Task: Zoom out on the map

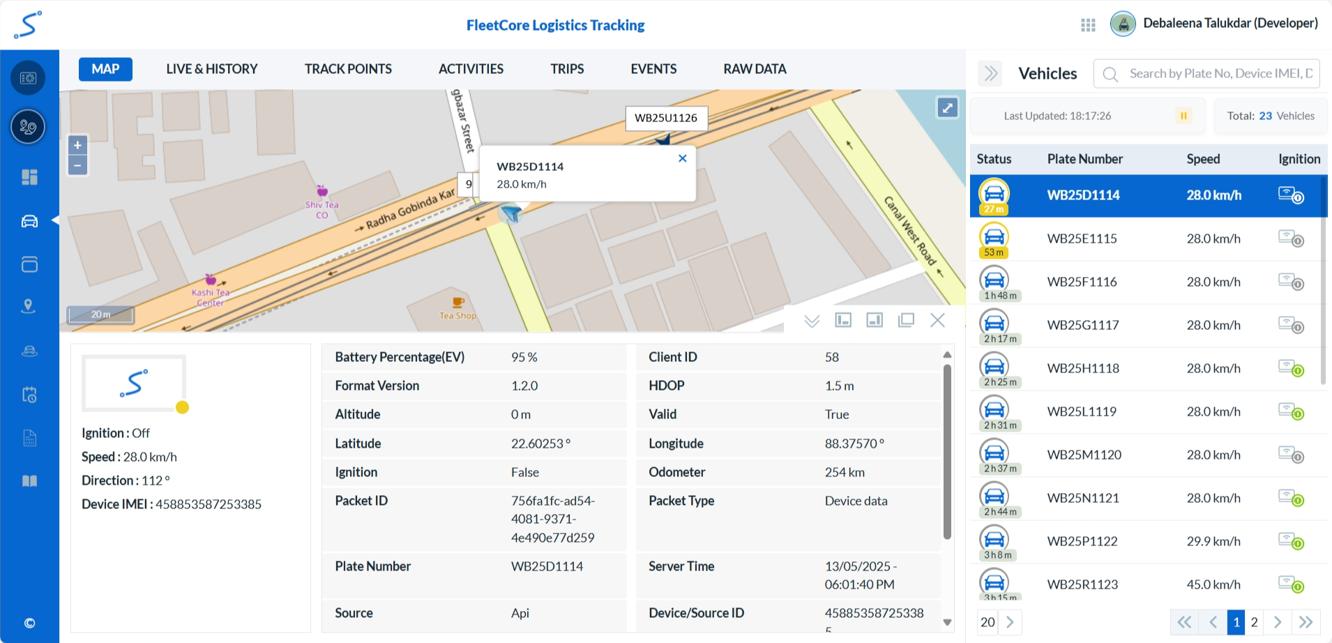Action: 77,166
